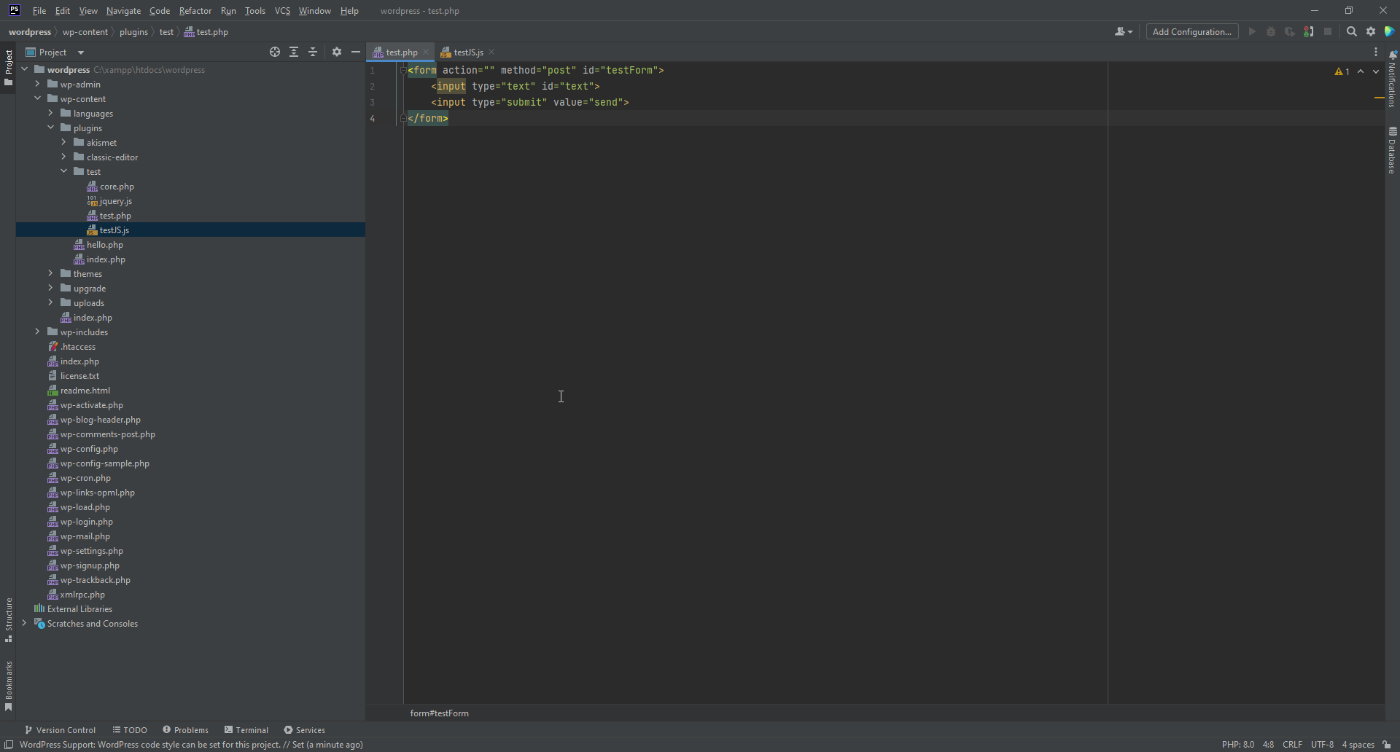Image resolution: width=1400 pixels, height=752 pixels.
Task: Expand the languages folder
Action: (50, 113)
